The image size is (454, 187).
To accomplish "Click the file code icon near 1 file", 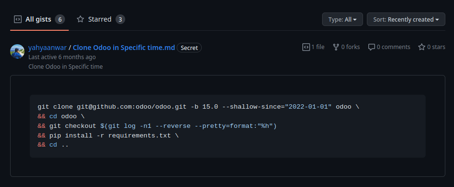I will pyautogui.click(x=306, y=47).
